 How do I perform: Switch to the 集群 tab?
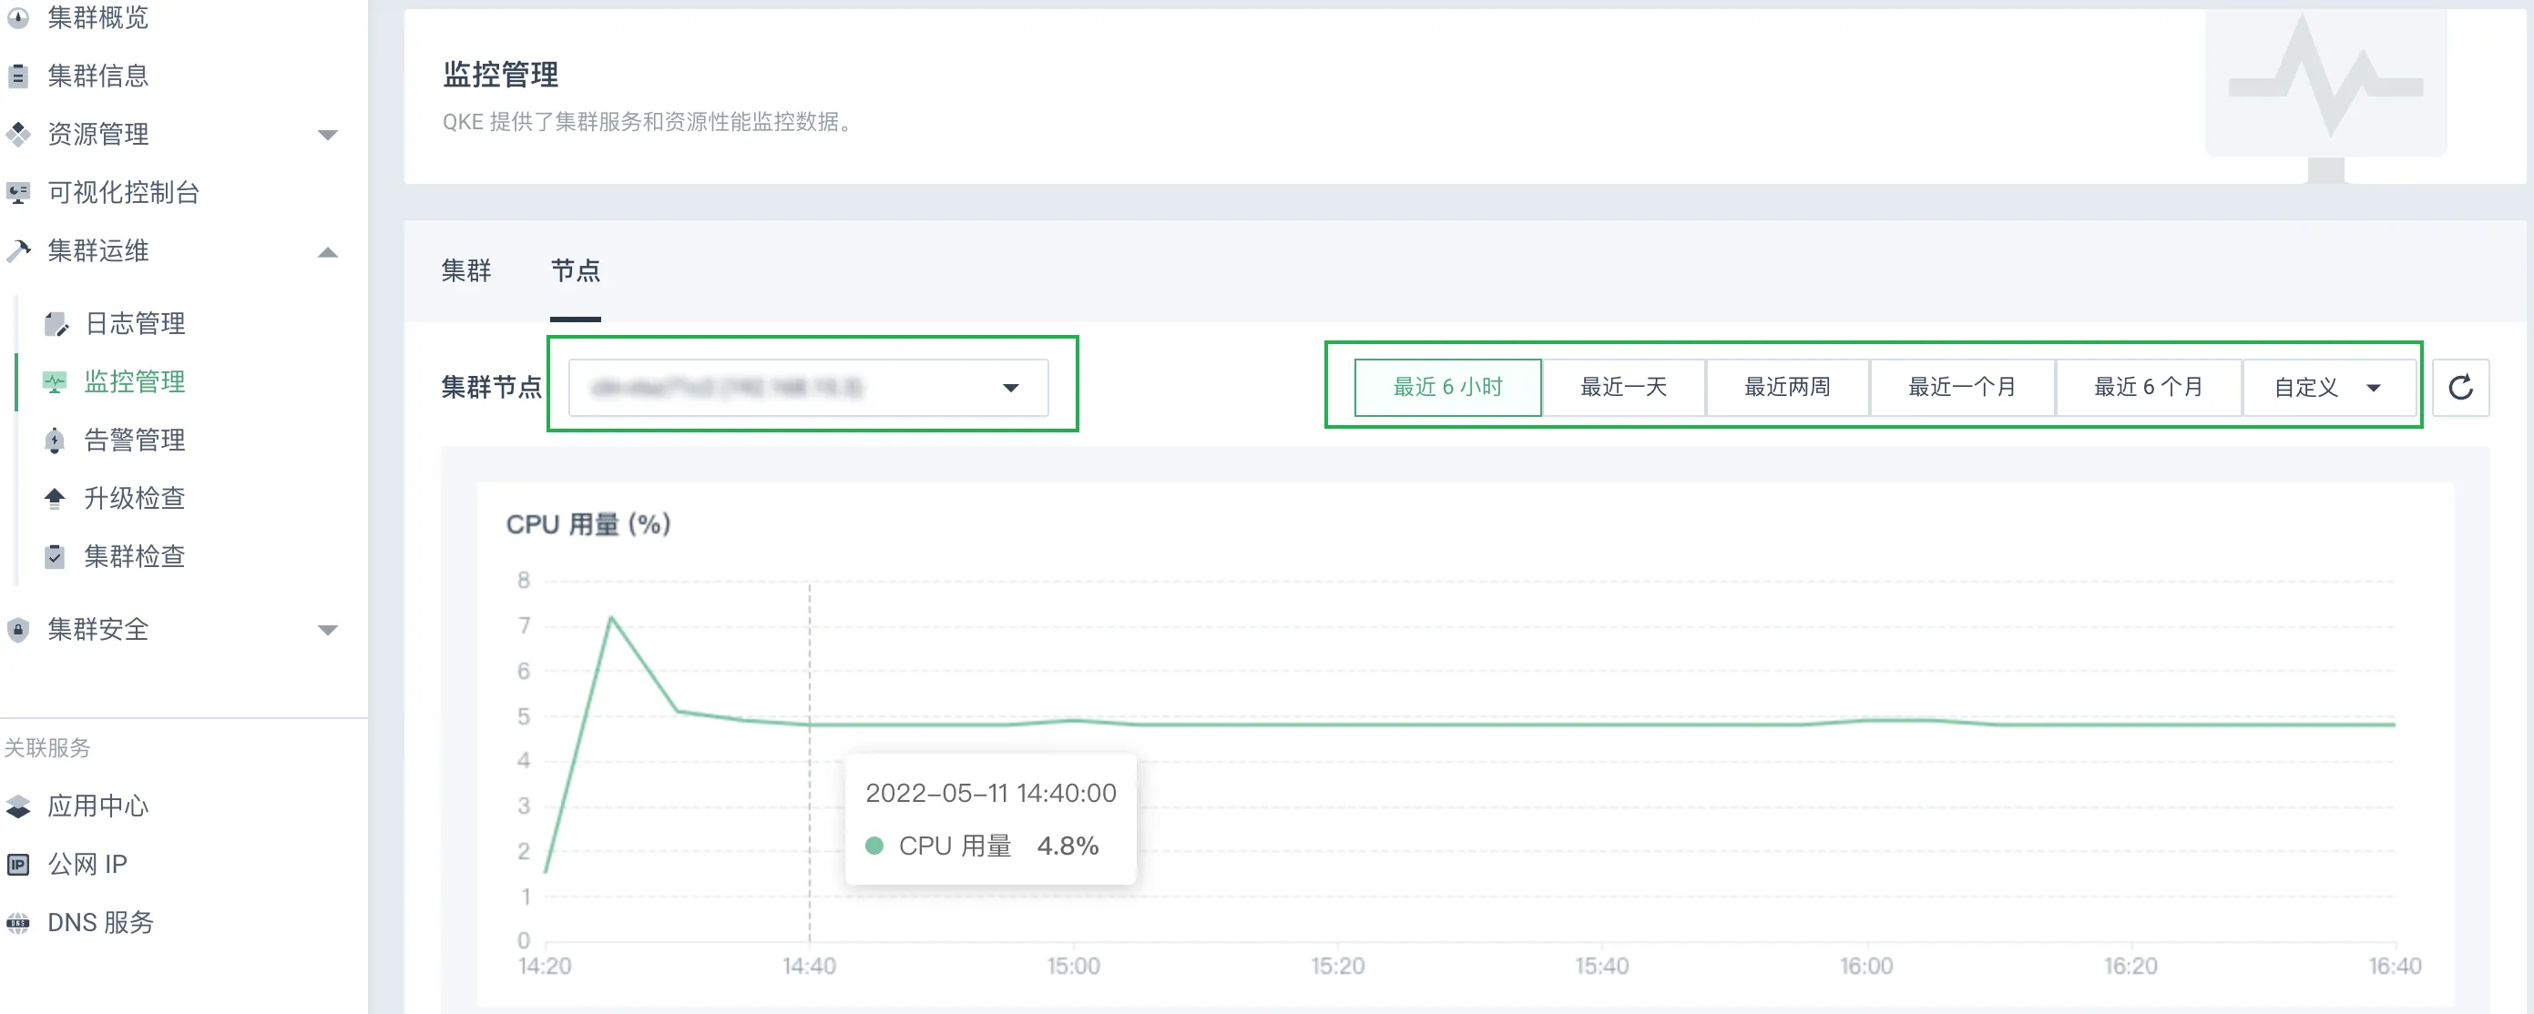click(466, 272)
